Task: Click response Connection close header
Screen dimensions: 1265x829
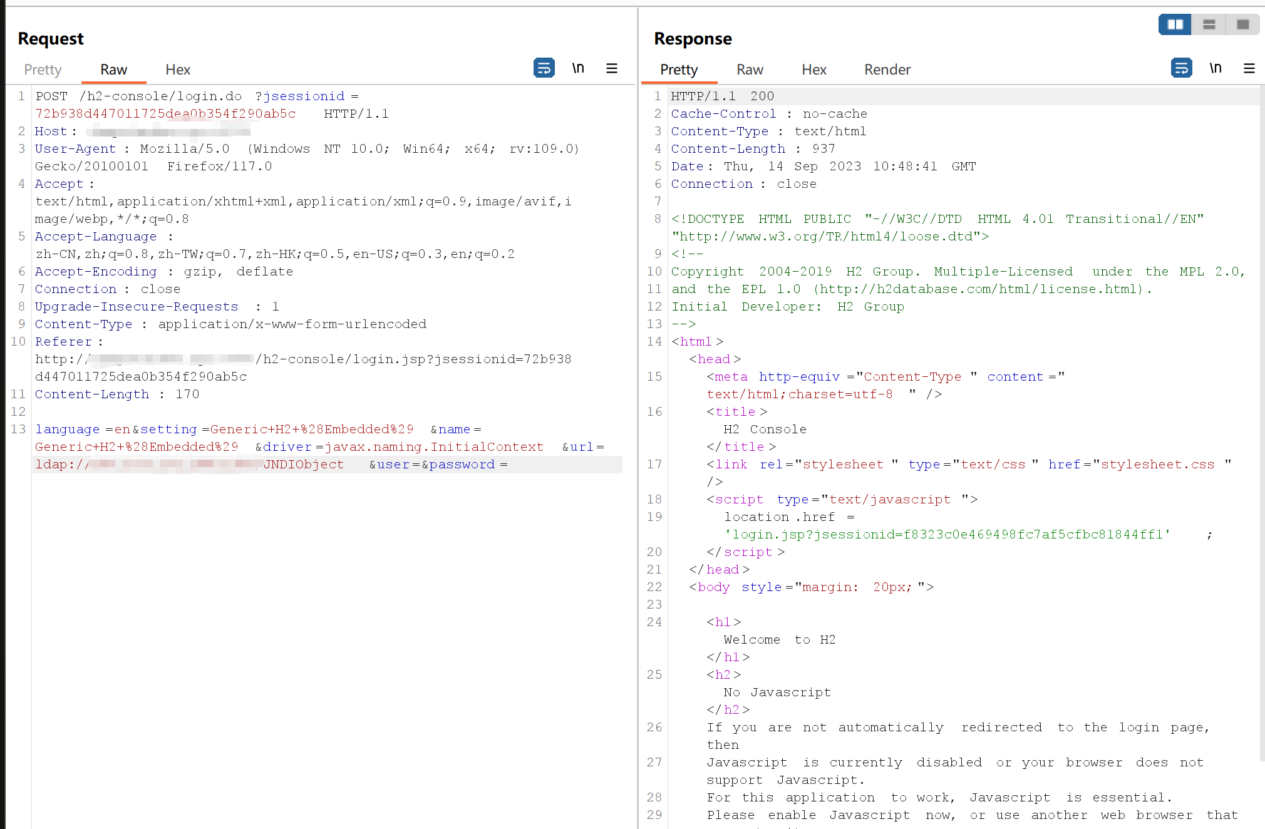Action: pos(744,183)
